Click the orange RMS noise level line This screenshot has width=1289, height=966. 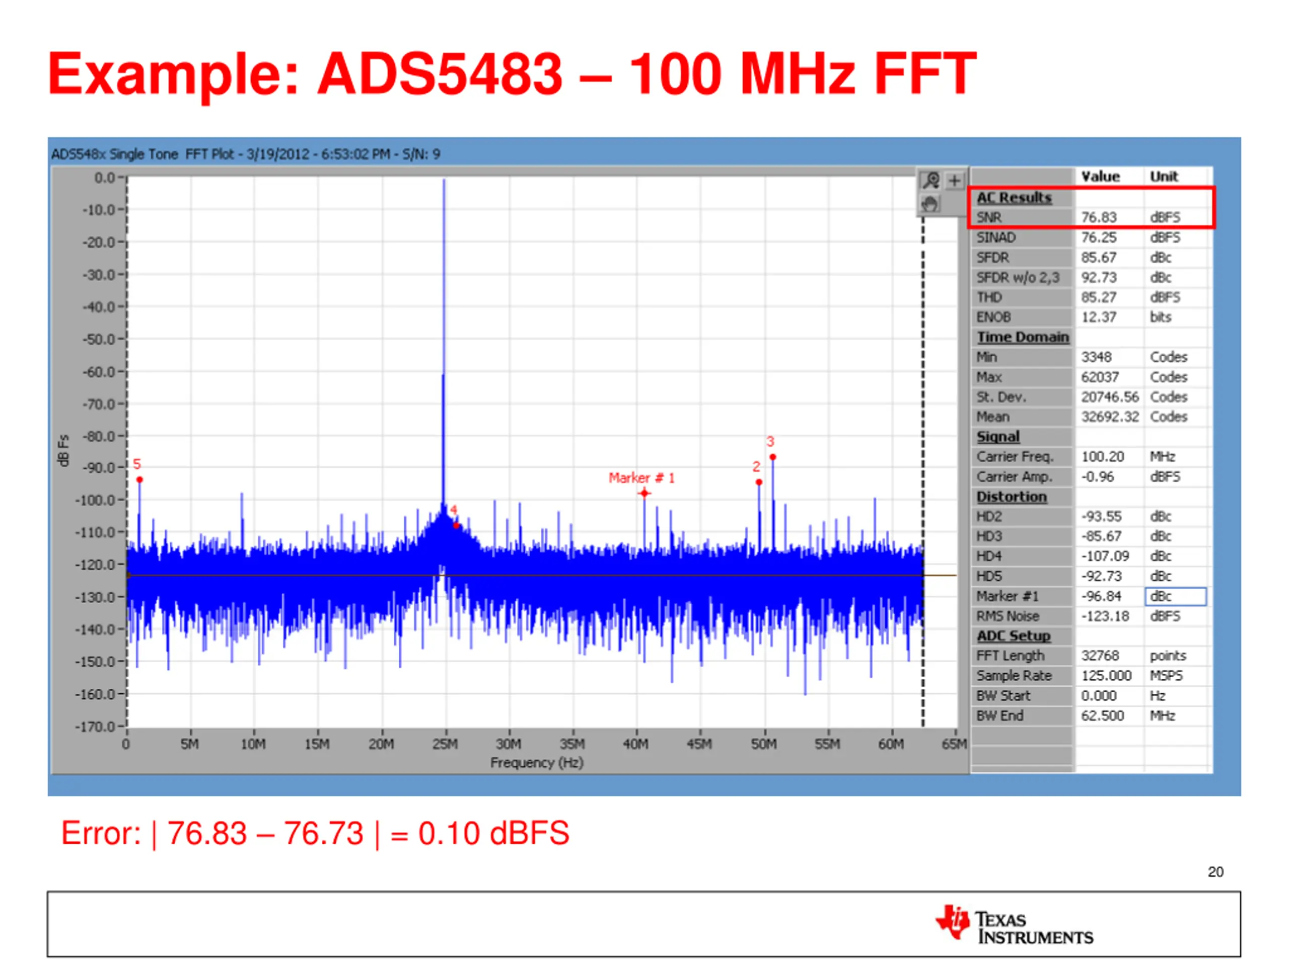tap(542, 575)
